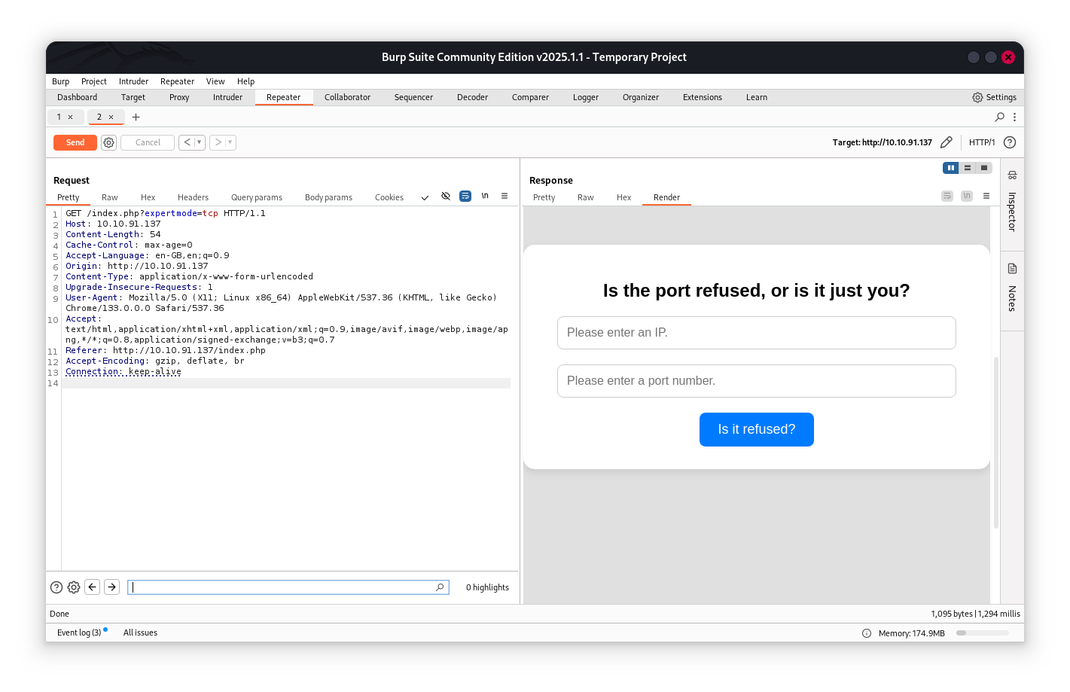The width and height of the screenshot is (1070, 692).
Task: Toggle line wrap in request editor
Action: [465, 197]
